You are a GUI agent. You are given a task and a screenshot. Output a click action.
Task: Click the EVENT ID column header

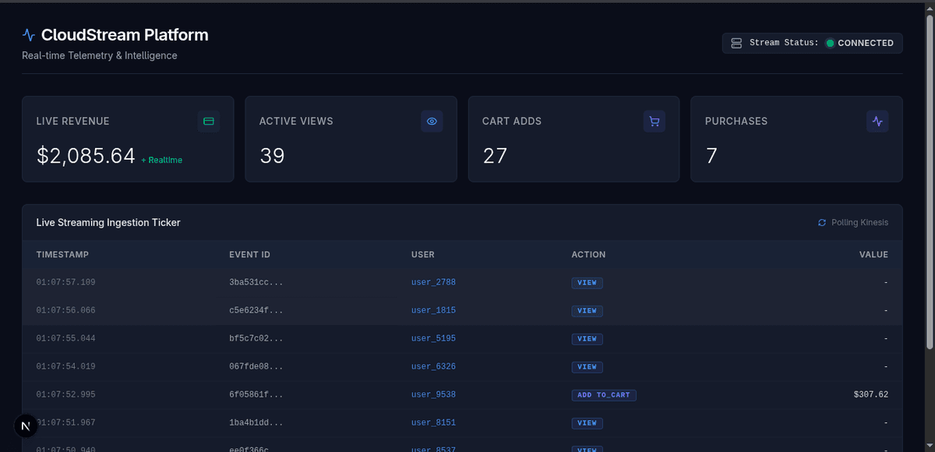pyautogui.click(x=249, y=255)
